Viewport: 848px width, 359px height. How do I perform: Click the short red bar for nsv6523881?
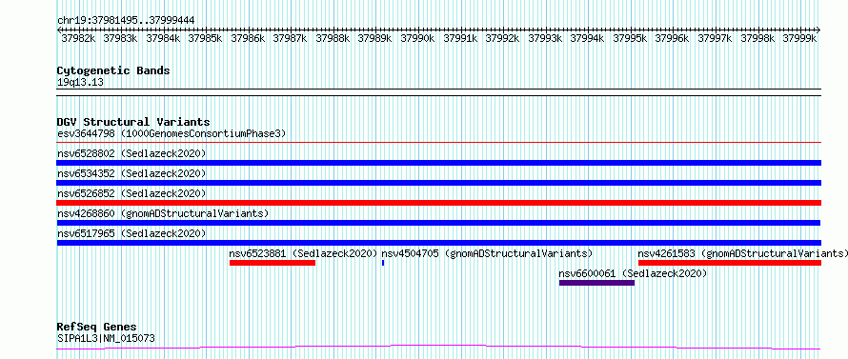(273, 263)
